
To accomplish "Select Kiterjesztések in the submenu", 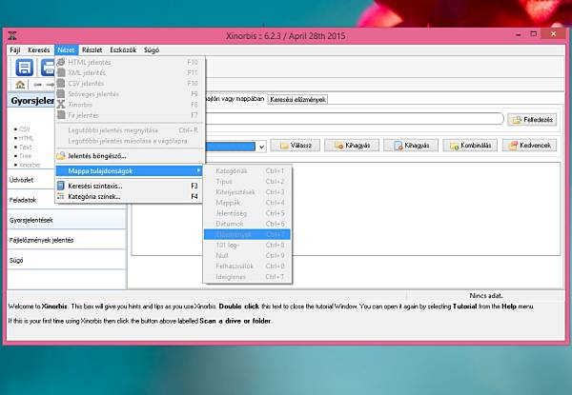I will pos(247,192).
